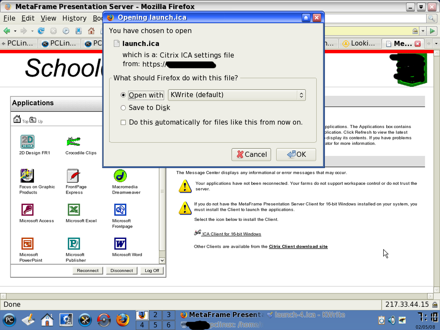
Task: Launch the Microsoft Excel icon
Action: [74, 209]
